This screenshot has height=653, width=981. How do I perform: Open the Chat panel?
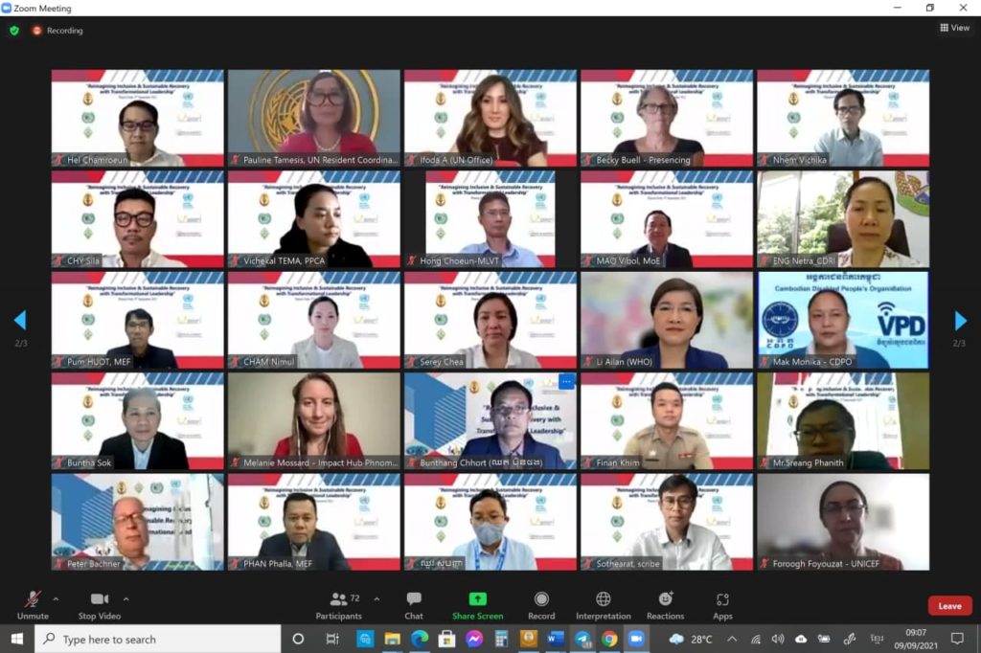414,605
